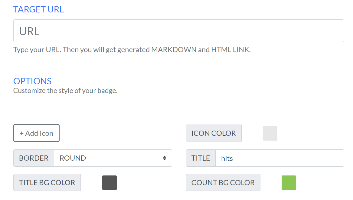Click the TITLE text field containing hits

[x=279, y=158]
